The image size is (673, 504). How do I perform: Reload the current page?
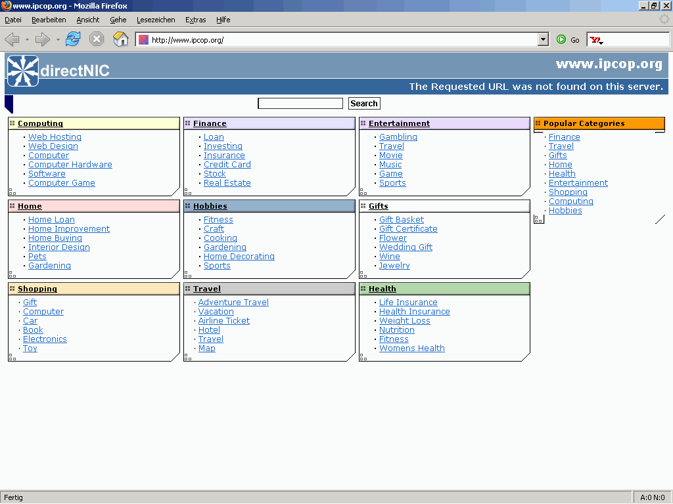click(73, 39)
